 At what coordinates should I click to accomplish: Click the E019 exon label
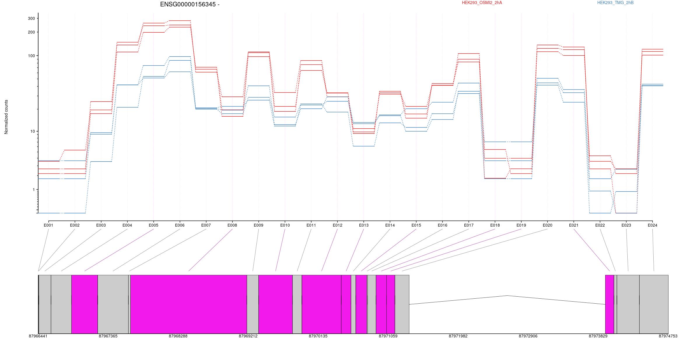[521, 225]
